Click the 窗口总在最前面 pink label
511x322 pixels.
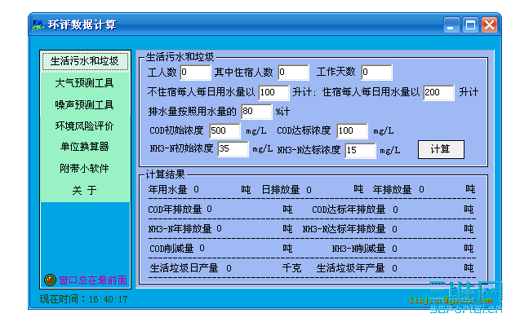coord(93,280)
